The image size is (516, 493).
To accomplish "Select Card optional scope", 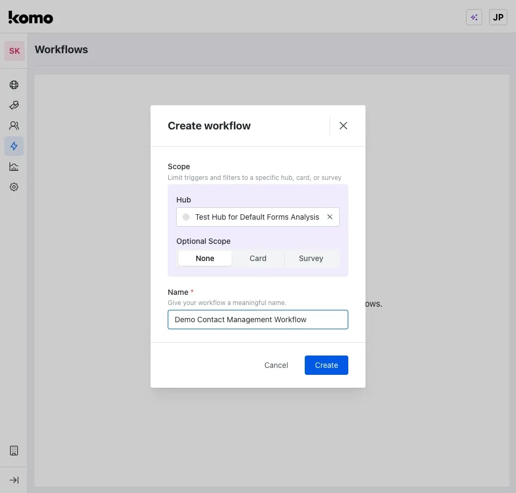I will [x=258, y=258].
